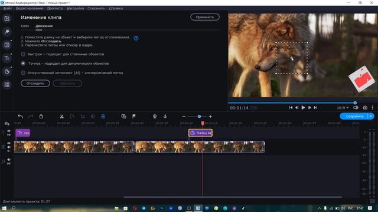Open the Файл menu
Image resolution: width=378 pixels, height=212 pixels.
[x=8, y=8]
